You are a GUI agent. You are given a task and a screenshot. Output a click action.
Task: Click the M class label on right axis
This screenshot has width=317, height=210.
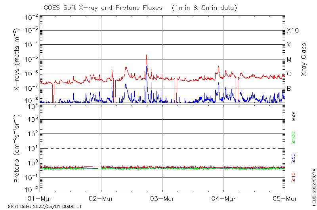289,59
